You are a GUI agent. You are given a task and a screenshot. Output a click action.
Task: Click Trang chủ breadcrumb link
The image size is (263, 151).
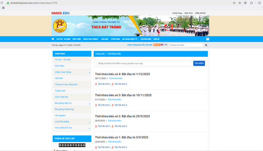point(100,54)
